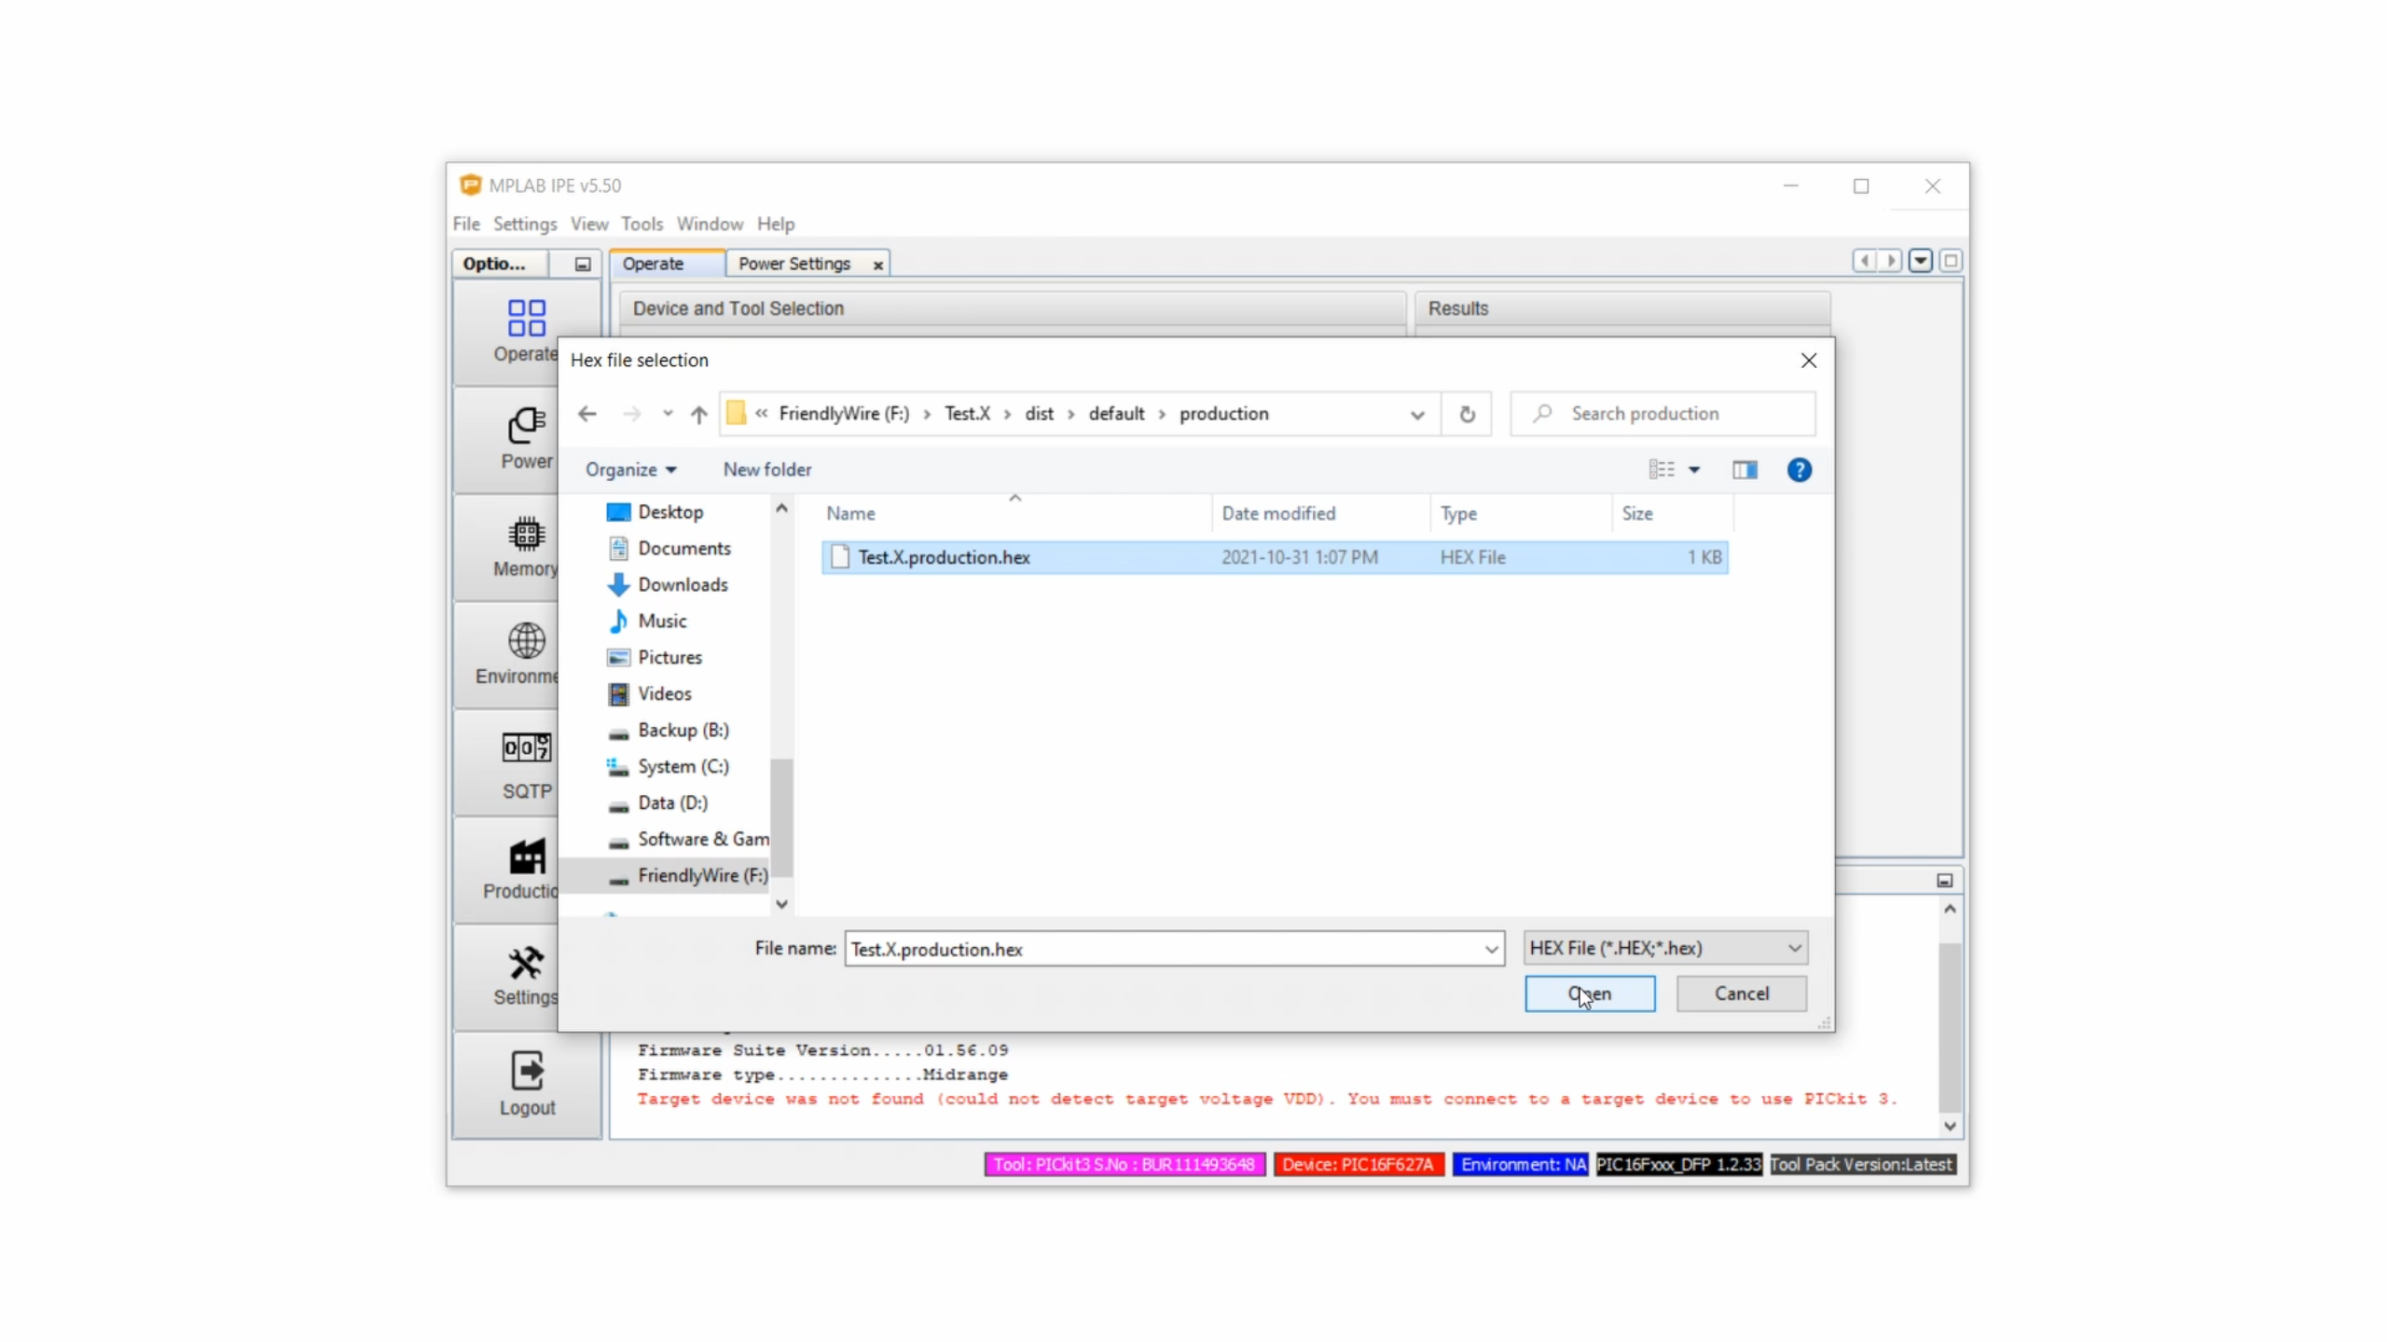Go up one folder level arrow

698,414
